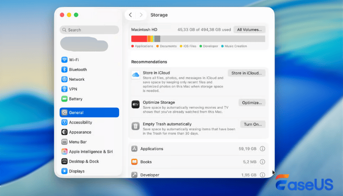Click the blurred user account profile

tap(84, 44)
